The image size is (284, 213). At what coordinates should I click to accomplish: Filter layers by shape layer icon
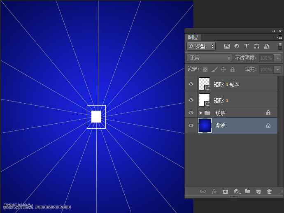[x=256, y=46]
